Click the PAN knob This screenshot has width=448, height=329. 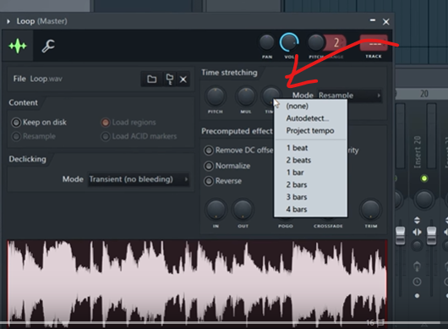click(x=266, y=42)
